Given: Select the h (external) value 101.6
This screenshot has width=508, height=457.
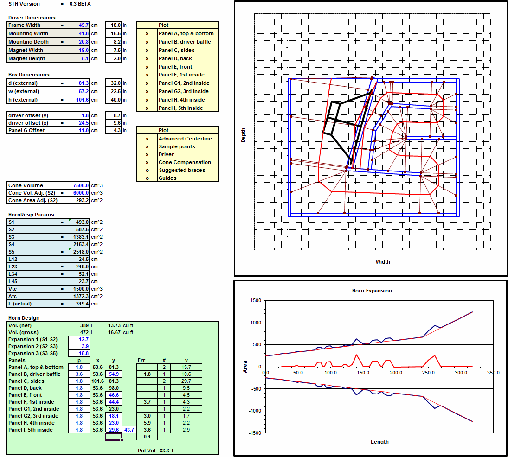Looking at the screenshot, I should pos(79,100).
